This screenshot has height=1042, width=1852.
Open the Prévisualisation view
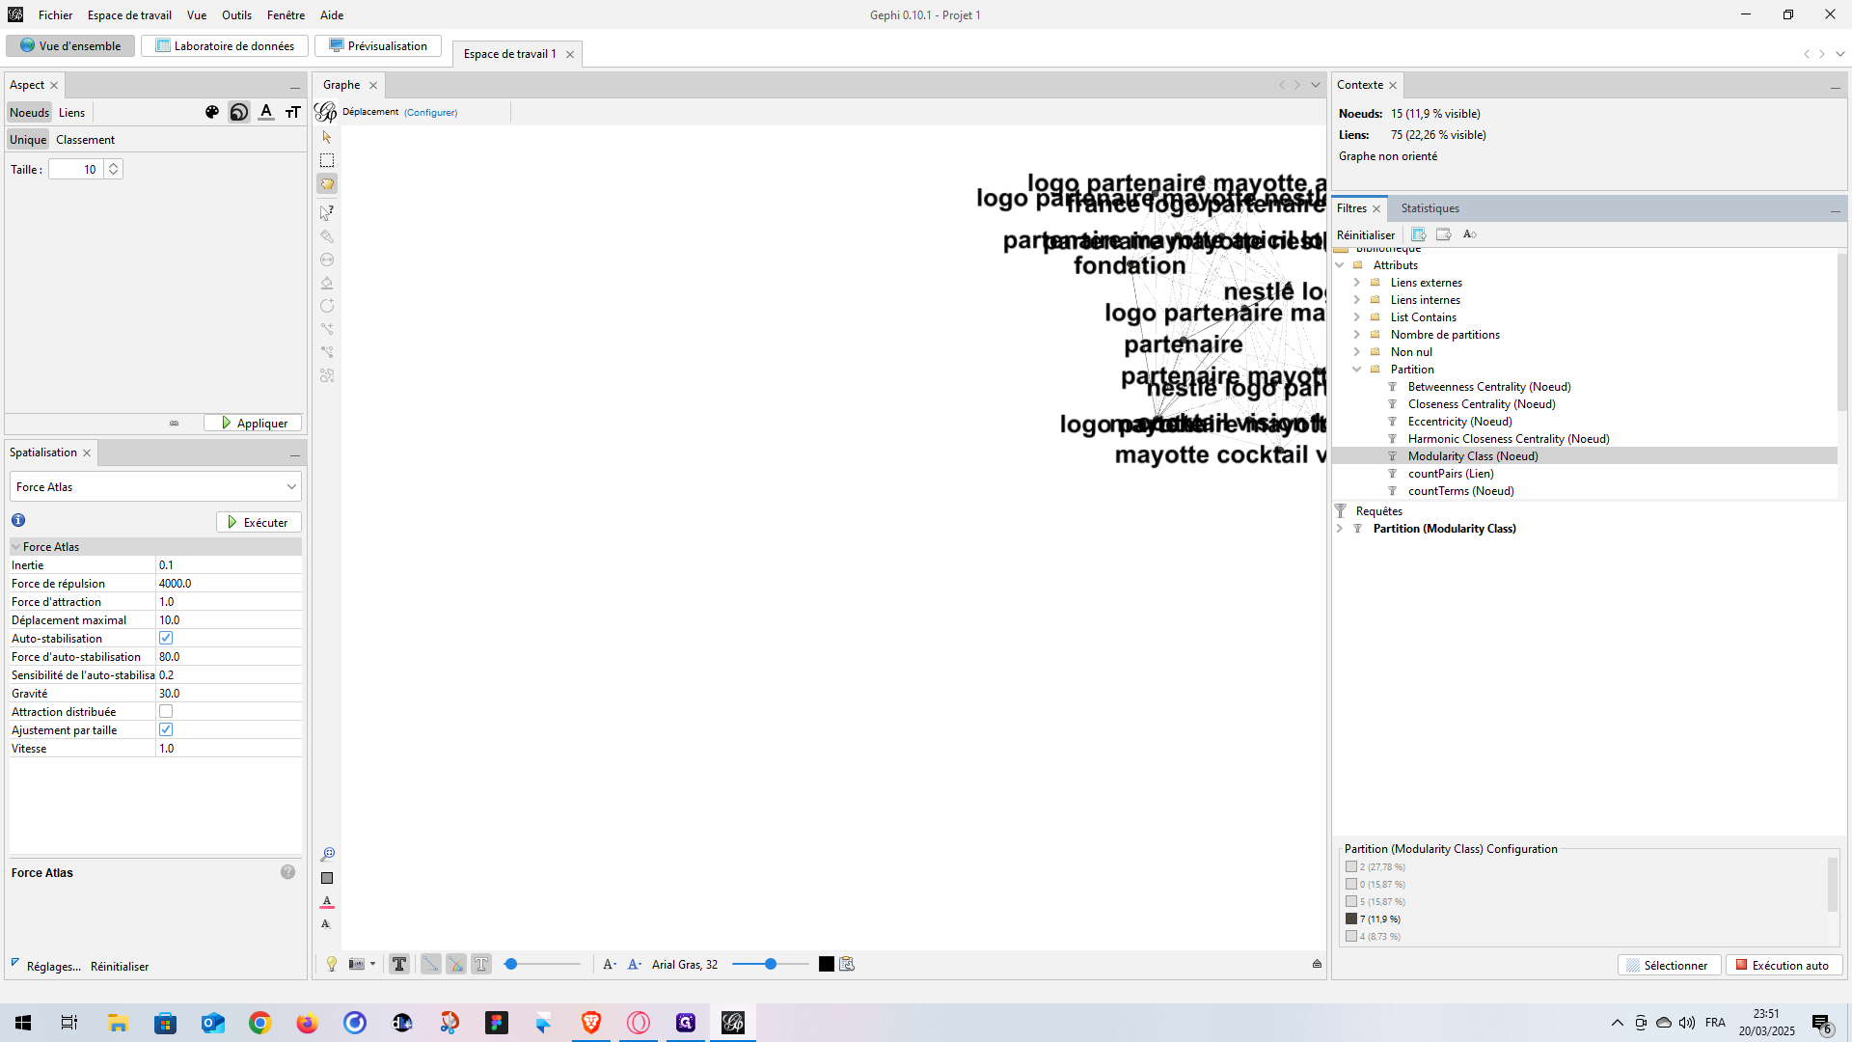(x=378, y=45)
